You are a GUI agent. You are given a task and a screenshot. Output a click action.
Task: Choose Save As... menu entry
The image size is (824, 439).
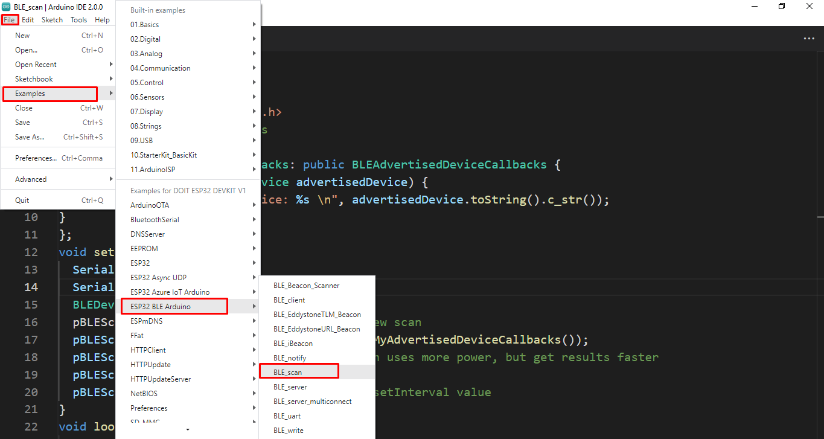click(x=58, y=137)
